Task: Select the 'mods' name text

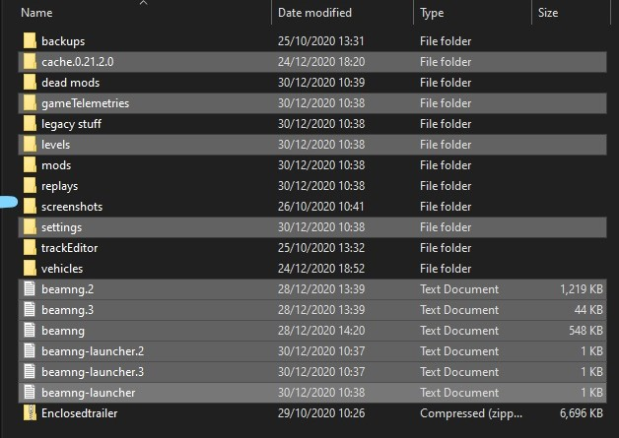Action: point(56,165)
